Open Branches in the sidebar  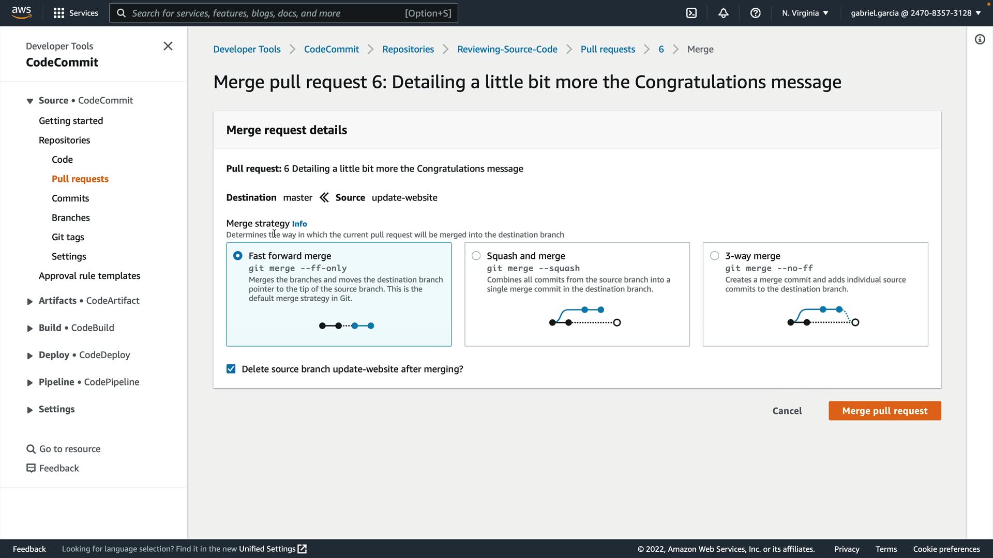tap(71, 218)
